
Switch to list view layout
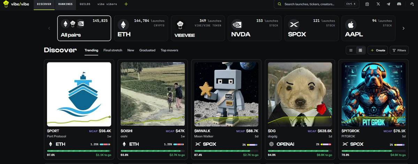tap(351, 50)
